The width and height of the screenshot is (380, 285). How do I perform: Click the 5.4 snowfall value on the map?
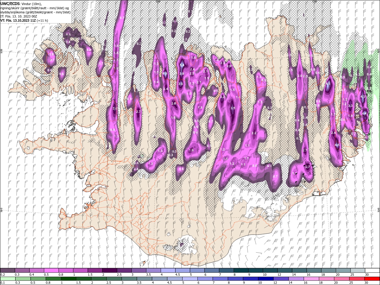coord(182,65)
